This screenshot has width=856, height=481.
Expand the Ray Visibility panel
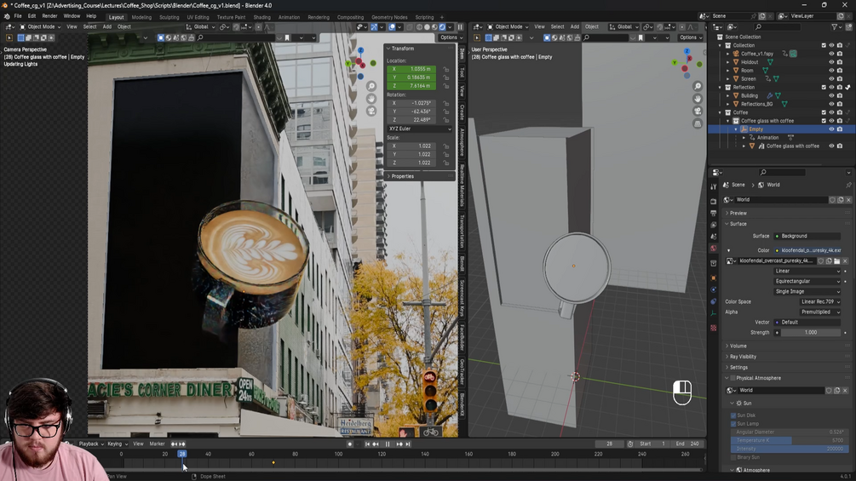743,357
